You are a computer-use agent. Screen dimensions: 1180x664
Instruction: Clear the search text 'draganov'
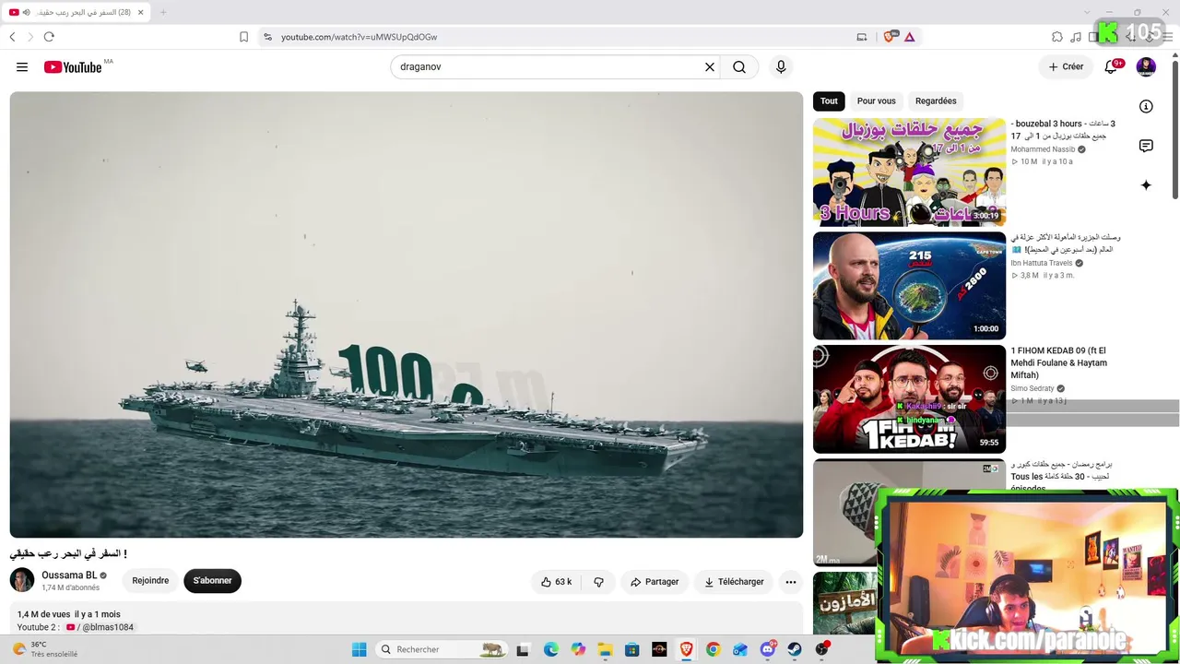pos(710,67)
